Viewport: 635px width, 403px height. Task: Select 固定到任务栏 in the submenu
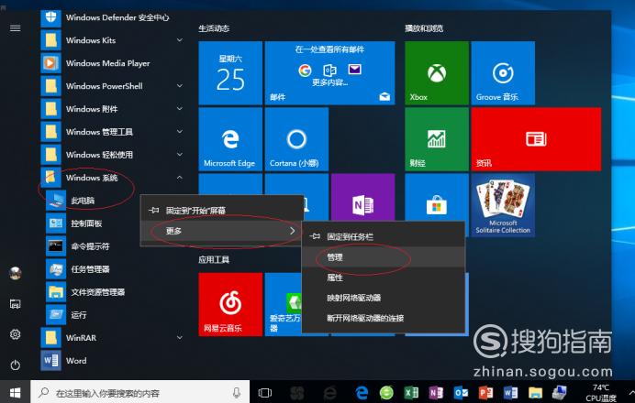point(383,236)
